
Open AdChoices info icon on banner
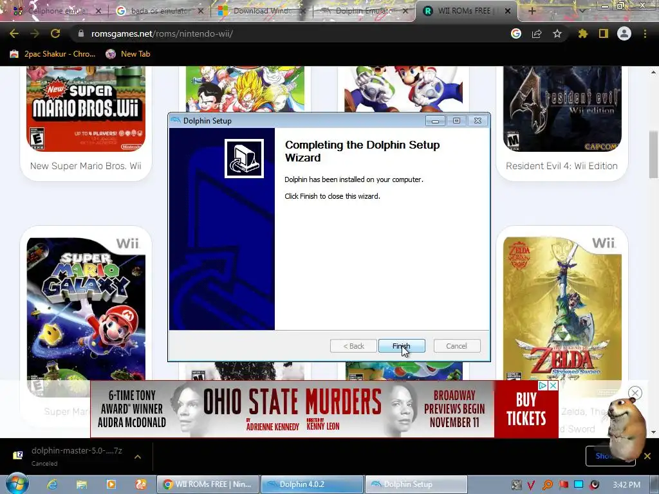pos(543,386)
